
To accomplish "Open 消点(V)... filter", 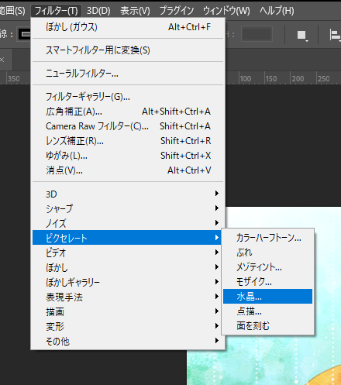I will [128, 170].
